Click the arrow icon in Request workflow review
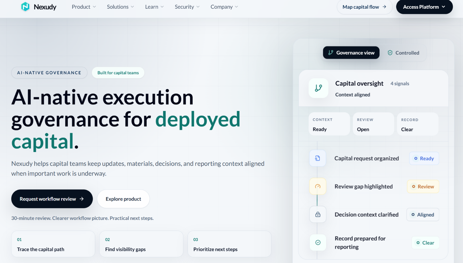463x263 pixels. tap(82, 199)
